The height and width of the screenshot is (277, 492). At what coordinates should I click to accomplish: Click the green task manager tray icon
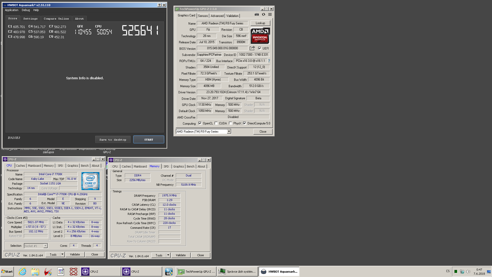(x=456, y=272)
